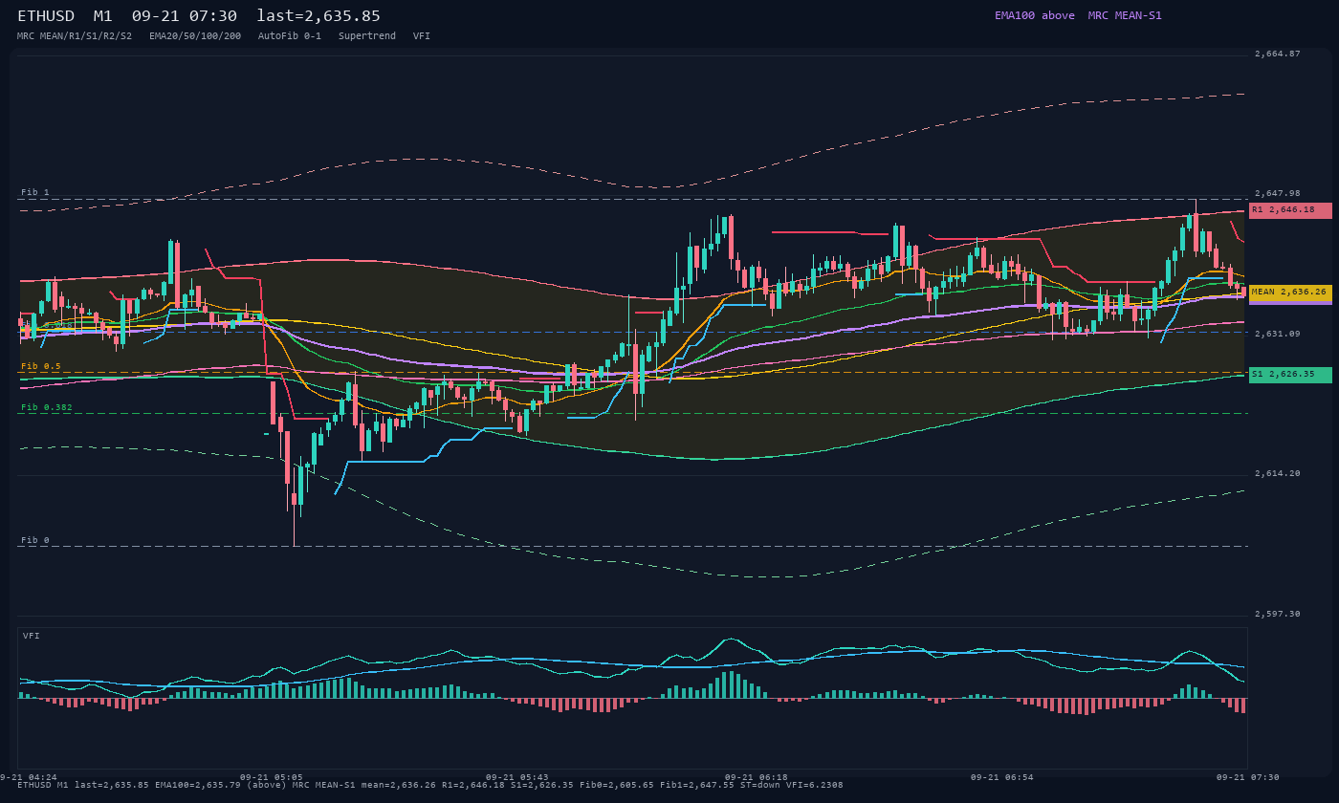Click the purple "EMA100 above" status label
1339x803 pixels.
[x=1035, y=15]
